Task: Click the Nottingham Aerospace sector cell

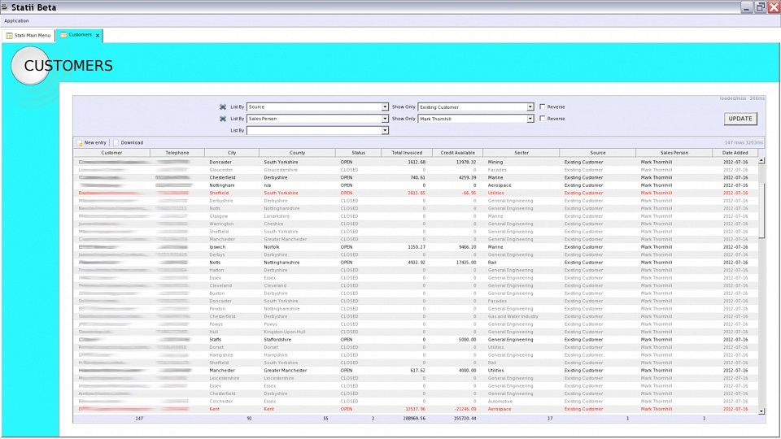Action: point(499,185)
